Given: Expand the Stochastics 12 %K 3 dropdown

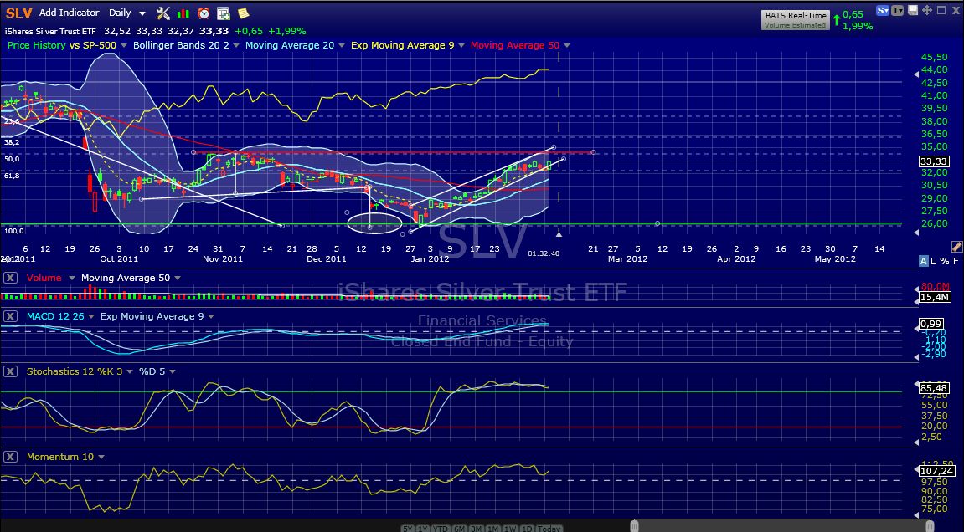Looking at the screenshot, I should pos(130,372).
